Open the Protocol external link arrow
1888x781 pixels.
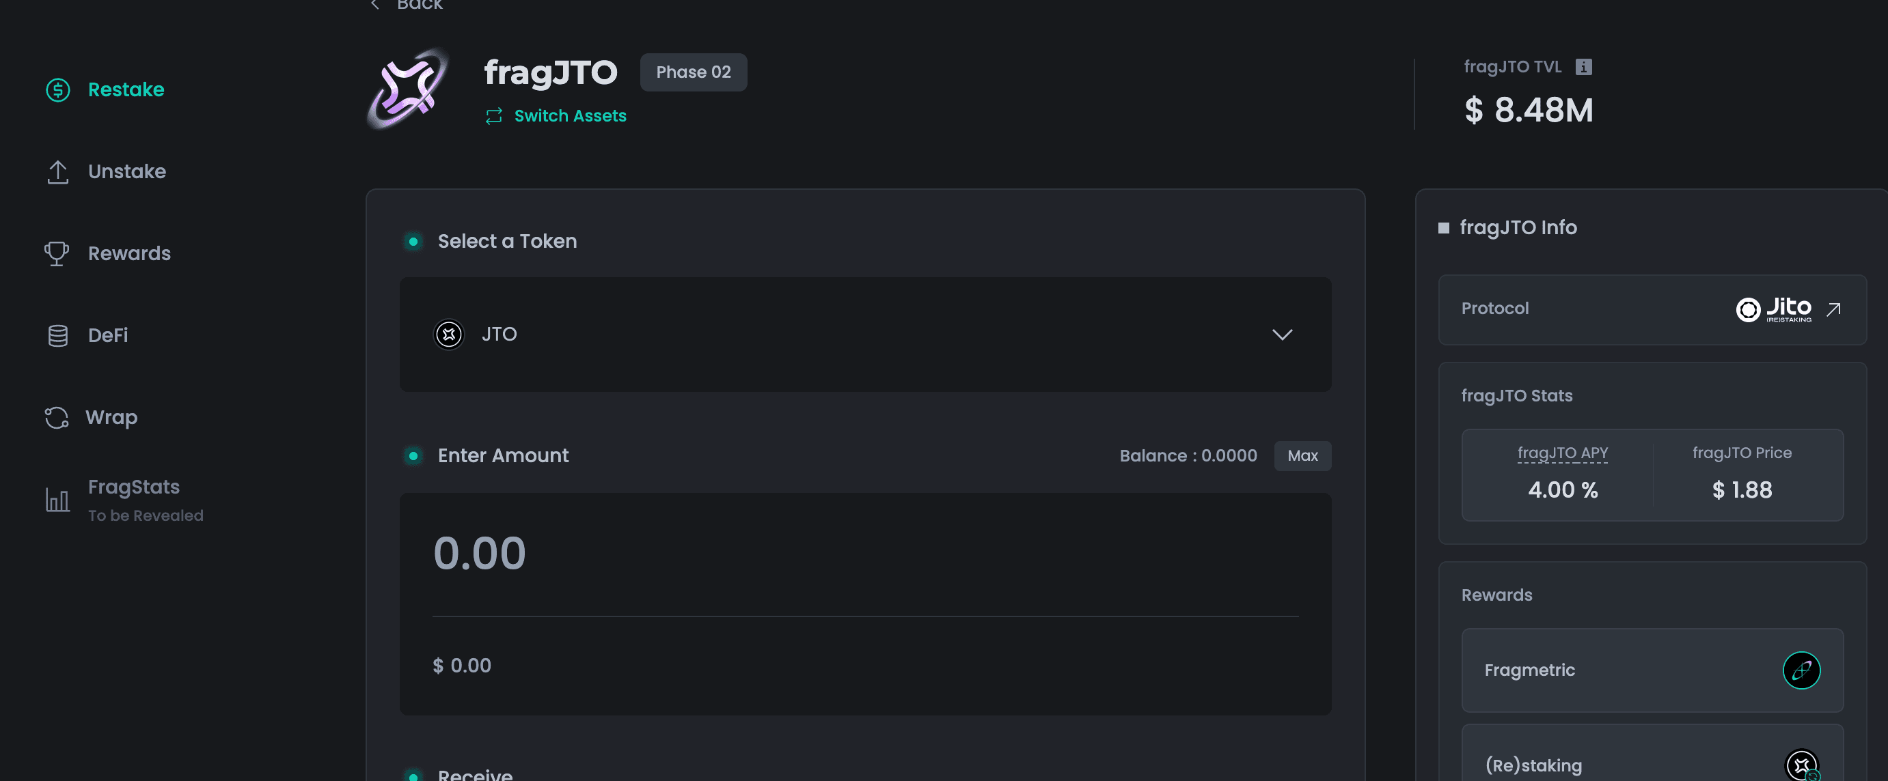[1834, 309]
